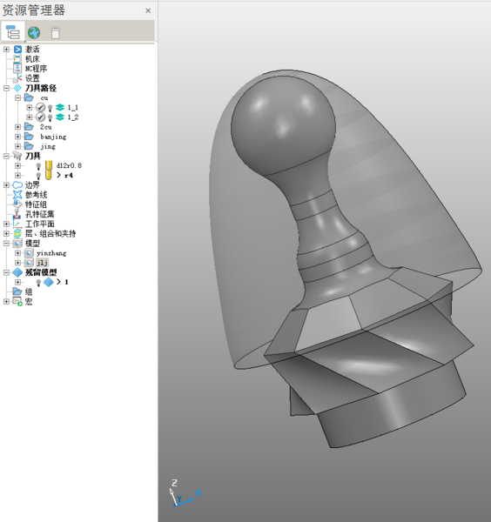Image resolution: width=491 pixels, height=522 pixels.
Task: Click the banjing folder icon
Action: click(29, 137)
